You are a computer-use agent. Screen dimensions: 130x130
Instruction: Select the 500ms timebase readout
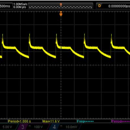(5, 6)
